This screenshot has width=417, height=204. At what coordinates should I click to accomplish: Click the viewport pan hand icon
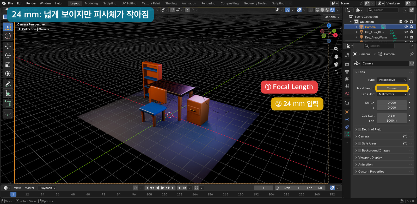coord(336,57)
